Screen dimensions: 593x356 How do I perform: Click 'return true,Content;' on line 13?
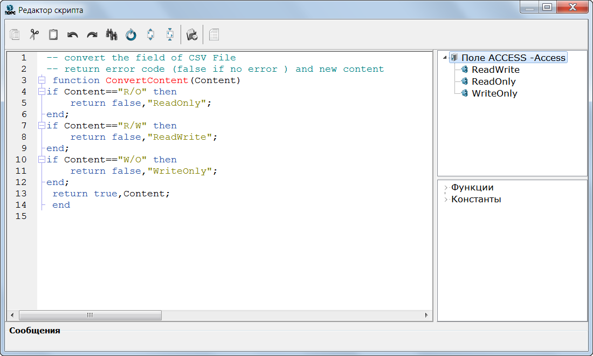(111, 194)
